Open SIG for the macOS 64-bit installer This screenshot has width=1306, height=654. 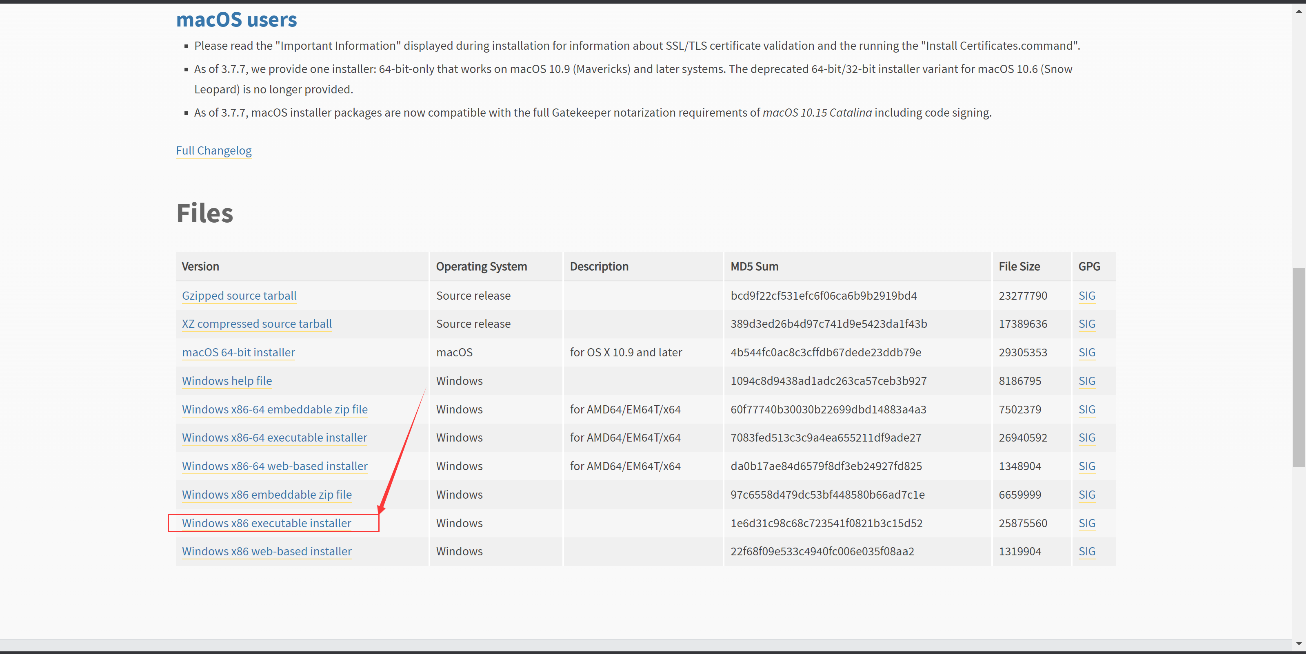click(x=1087, y=352)
